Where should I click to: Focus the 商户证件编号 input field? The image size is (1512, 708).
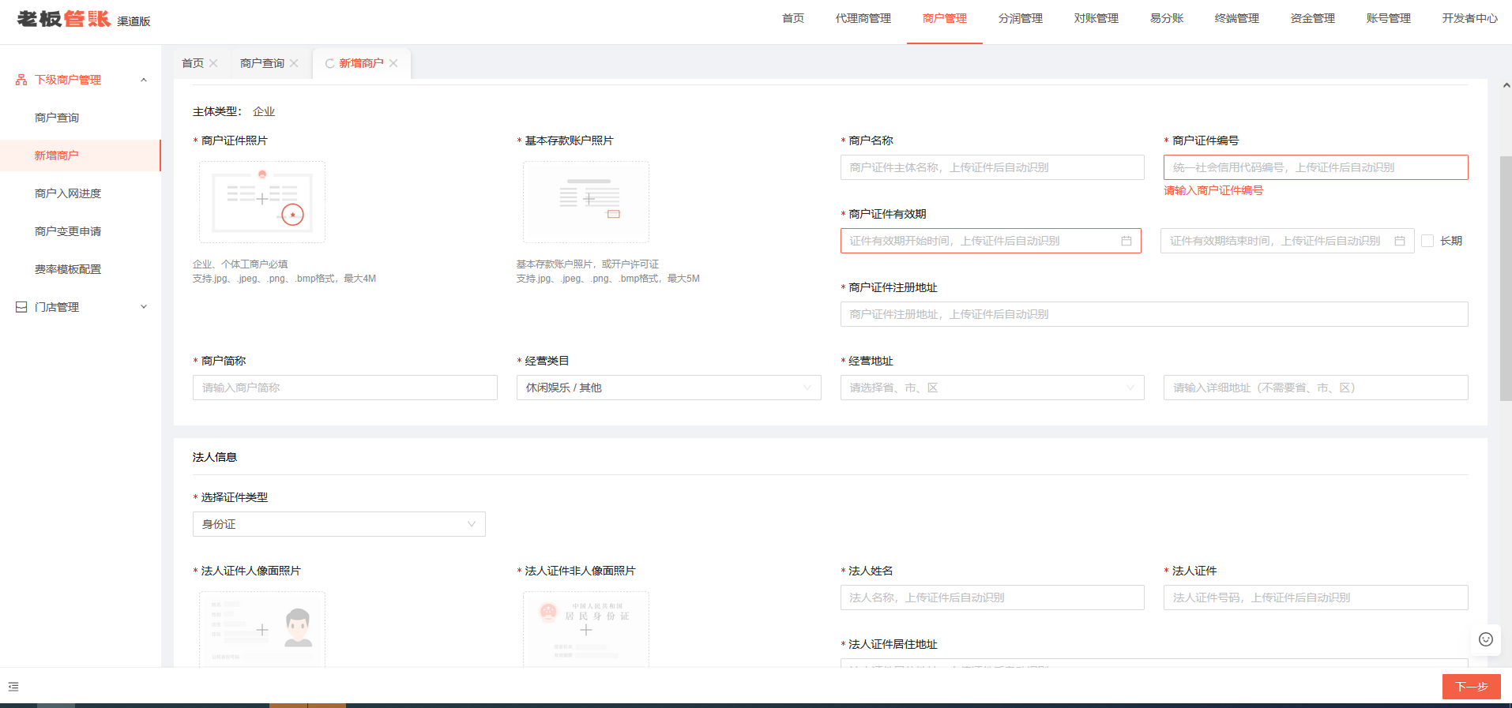(x=1315, y=167)
